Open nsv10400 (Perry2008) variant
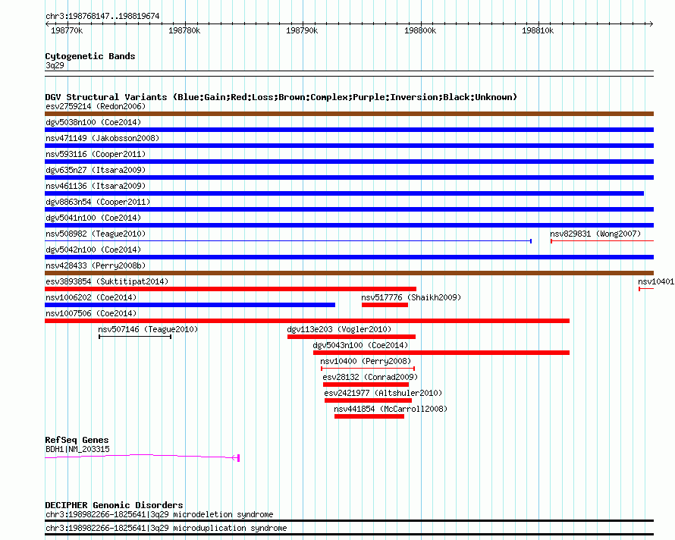This screenshot has height=540, width=675. (368, 369)
